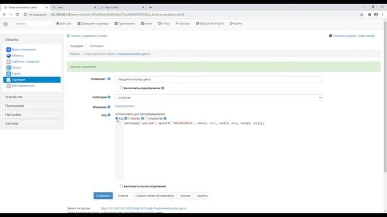Open the Шаблоны поведения sidebar icon
Viewport: 387px width, 217px height.
(8, 61)
